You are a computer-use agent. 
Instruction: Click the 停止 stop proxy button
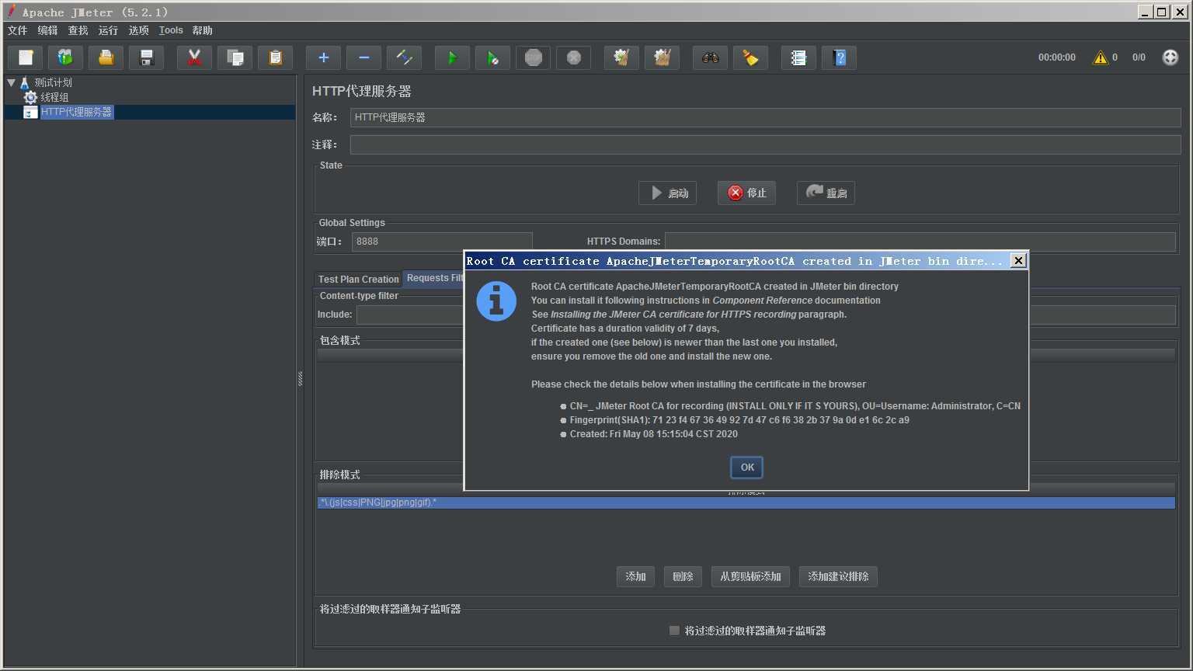pos(746,193)
